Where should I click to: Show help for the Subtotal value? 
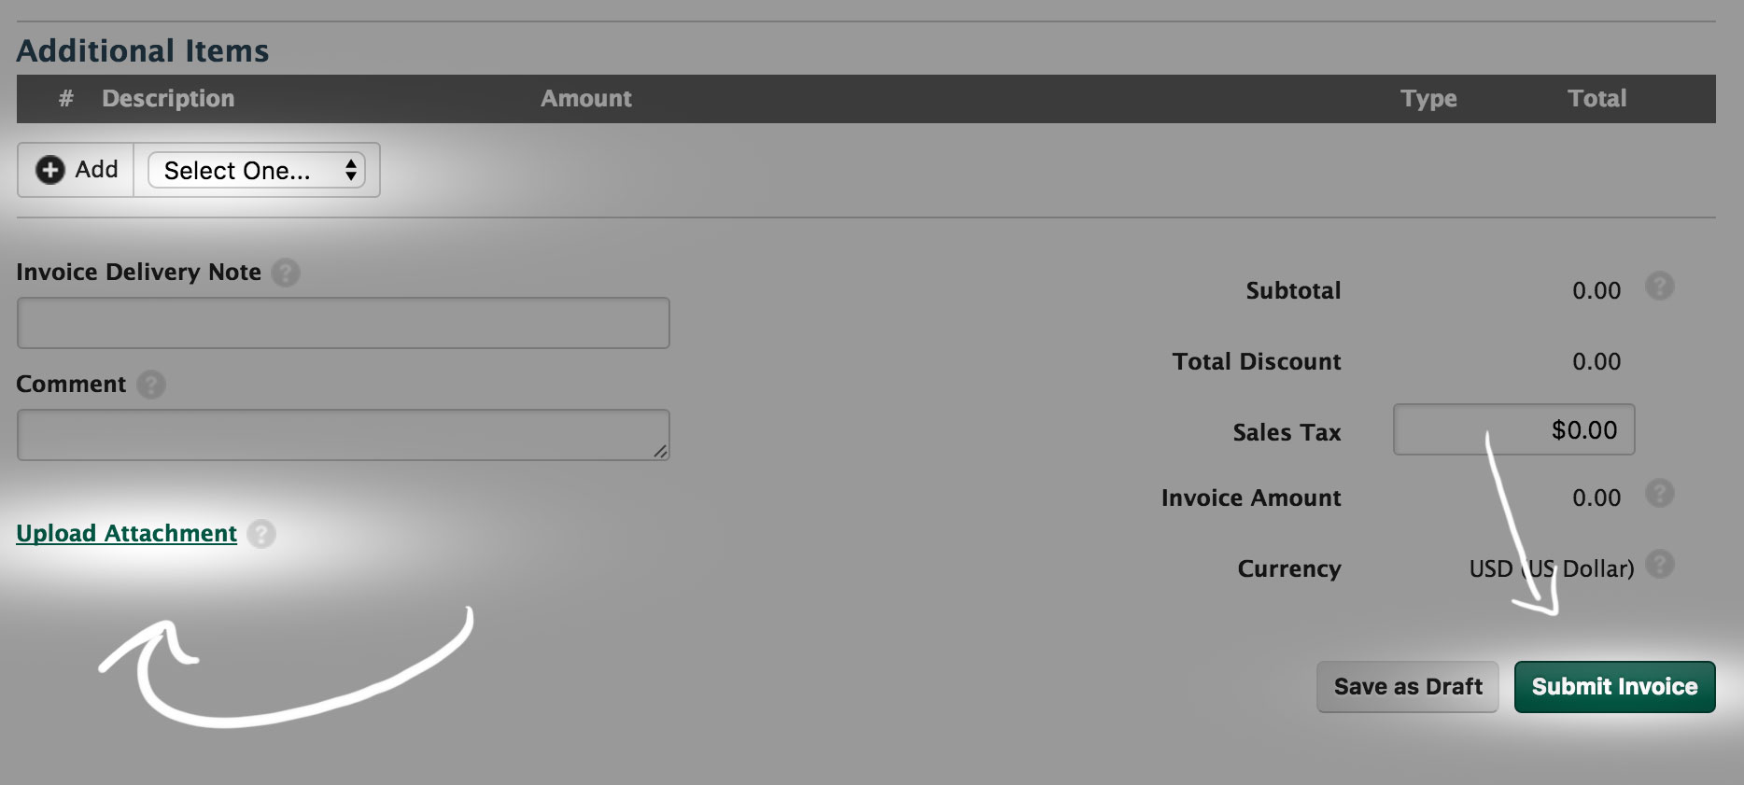coord(1659,286)
